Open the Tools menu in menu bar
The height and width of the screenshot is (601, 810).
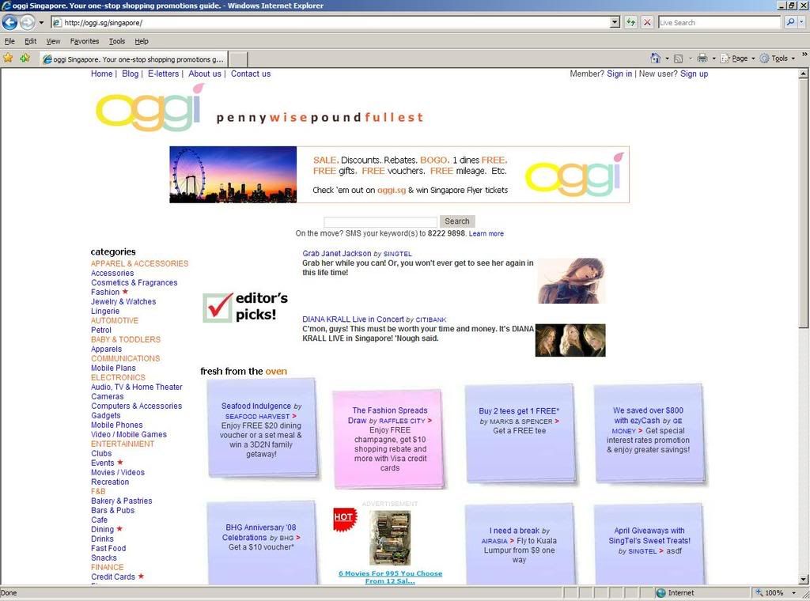[117, 41]
